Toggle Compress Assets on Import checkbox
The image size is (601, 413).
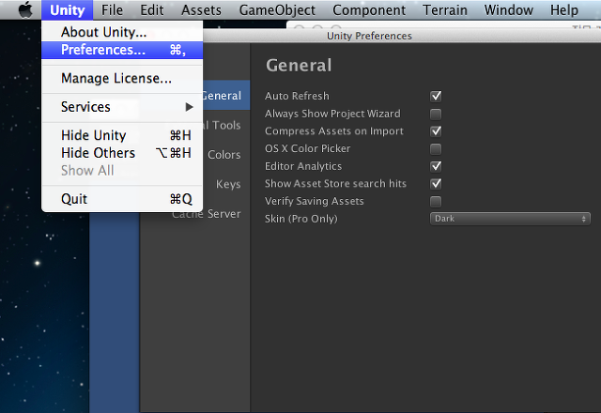436,131
